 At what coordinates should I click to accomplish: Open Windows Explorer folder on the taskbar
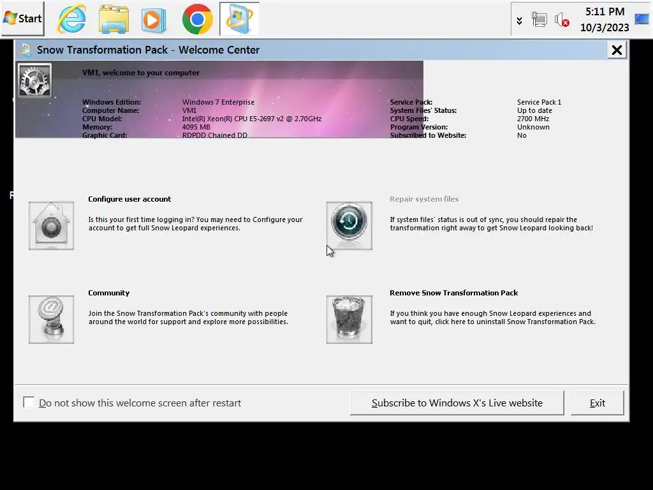coord(114,19)
